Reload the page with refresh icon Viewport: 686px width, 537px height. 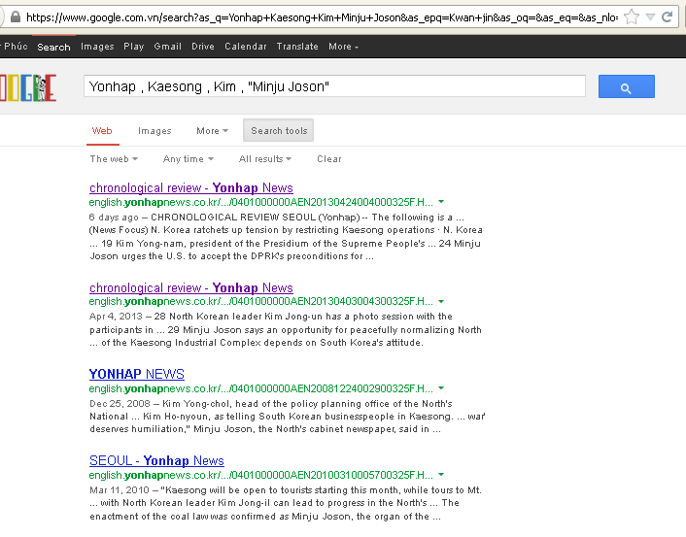click(x=667, y=17)
